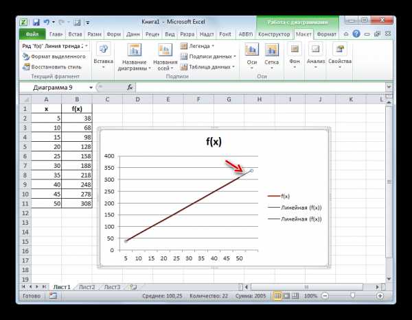412x320 pixels.
Task: Click the Таблица данных data table icon
Action: point(183,67)
